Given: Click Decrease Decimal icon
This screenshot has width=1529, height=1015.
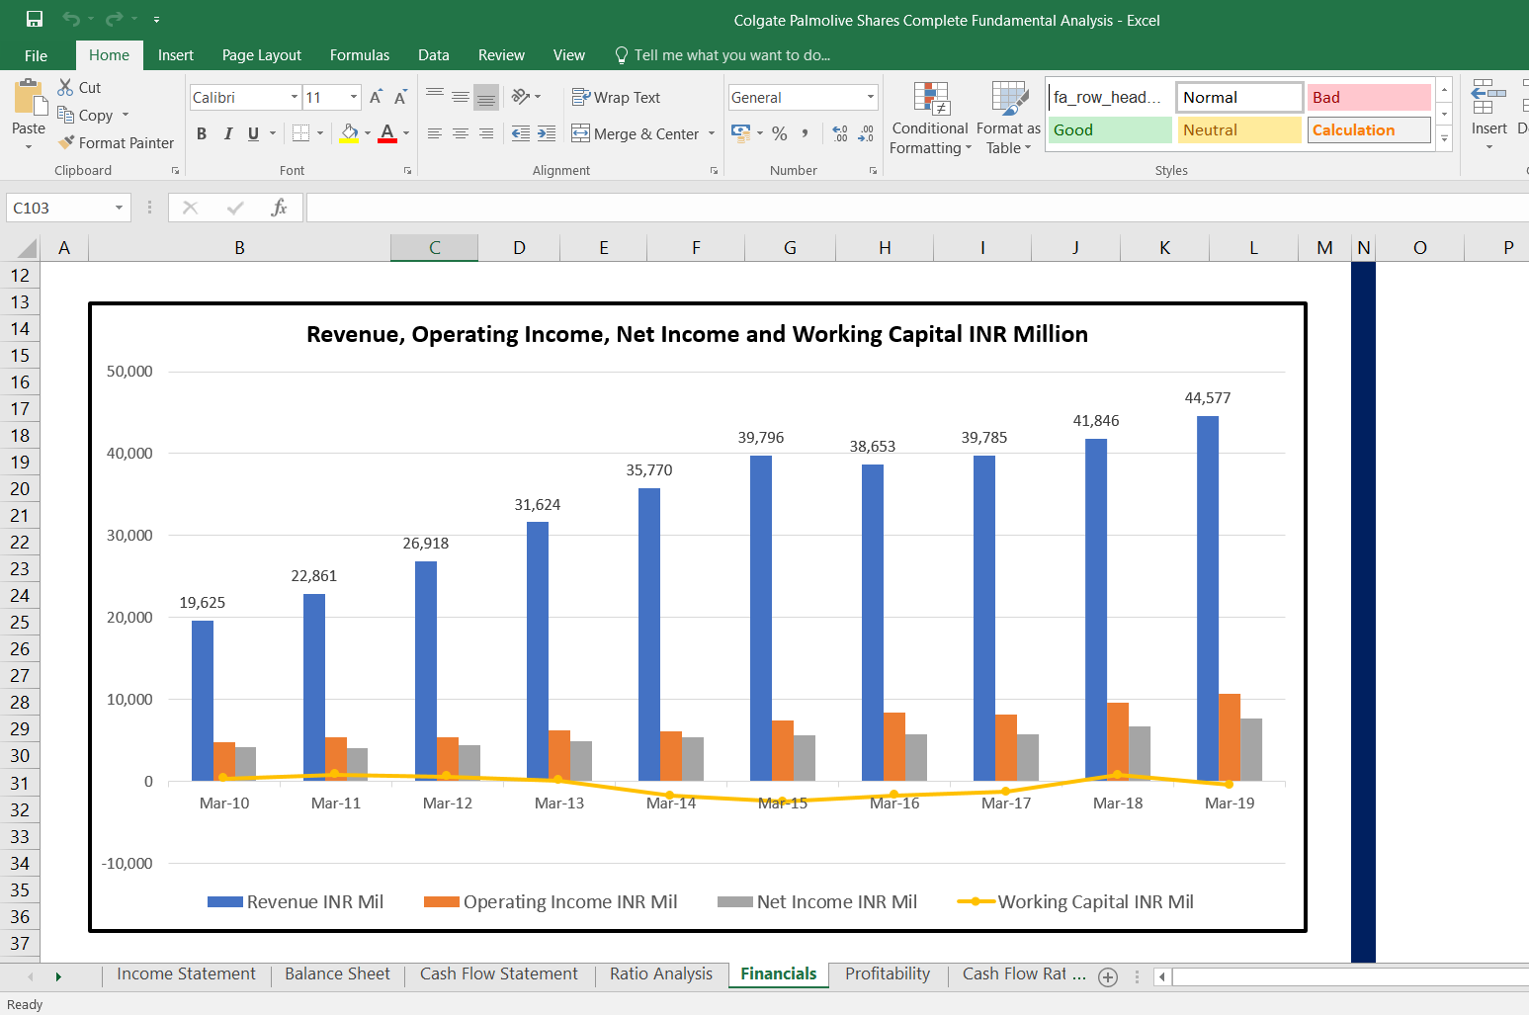Looking at the screenshot, I should click(866, 133).
